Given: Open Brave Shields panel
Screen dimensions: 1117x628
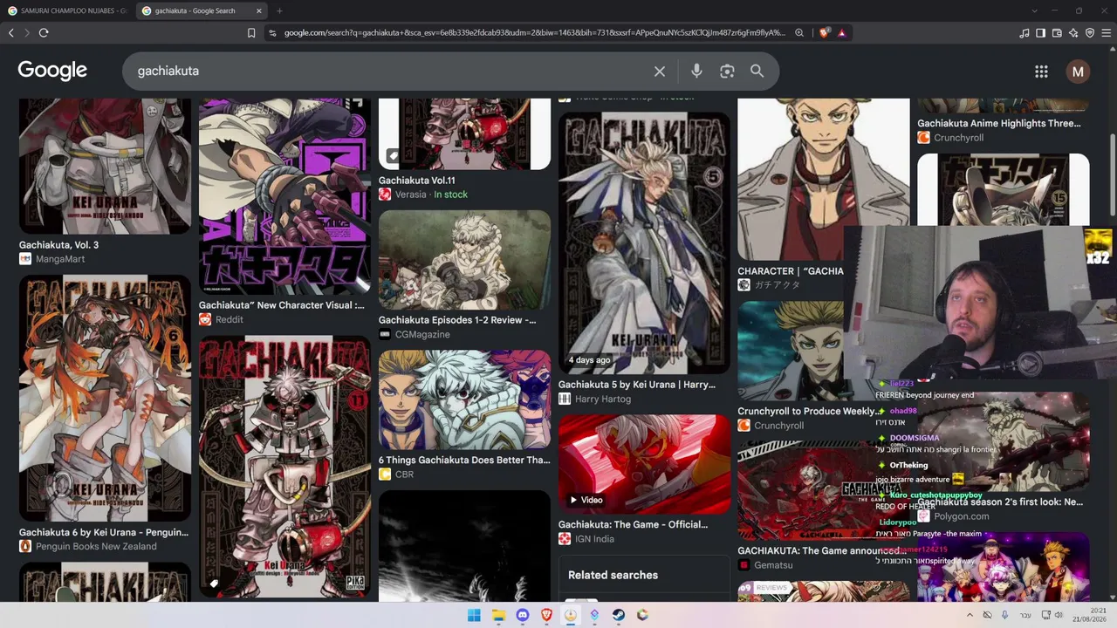Looking at the screenshot, I should 824,33.
